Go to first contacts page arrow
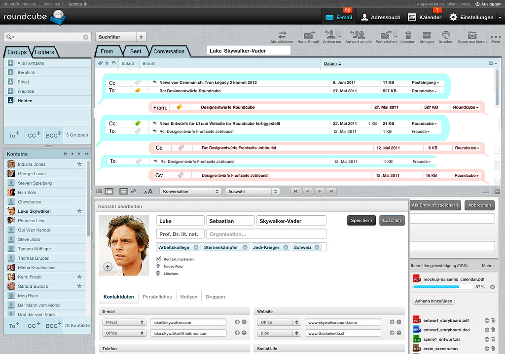This screenshot has width=505, height=354. pos(66,154)
